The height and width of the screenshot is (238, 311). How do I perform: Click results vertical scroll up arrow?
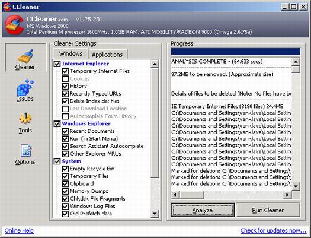click(296, 62)
